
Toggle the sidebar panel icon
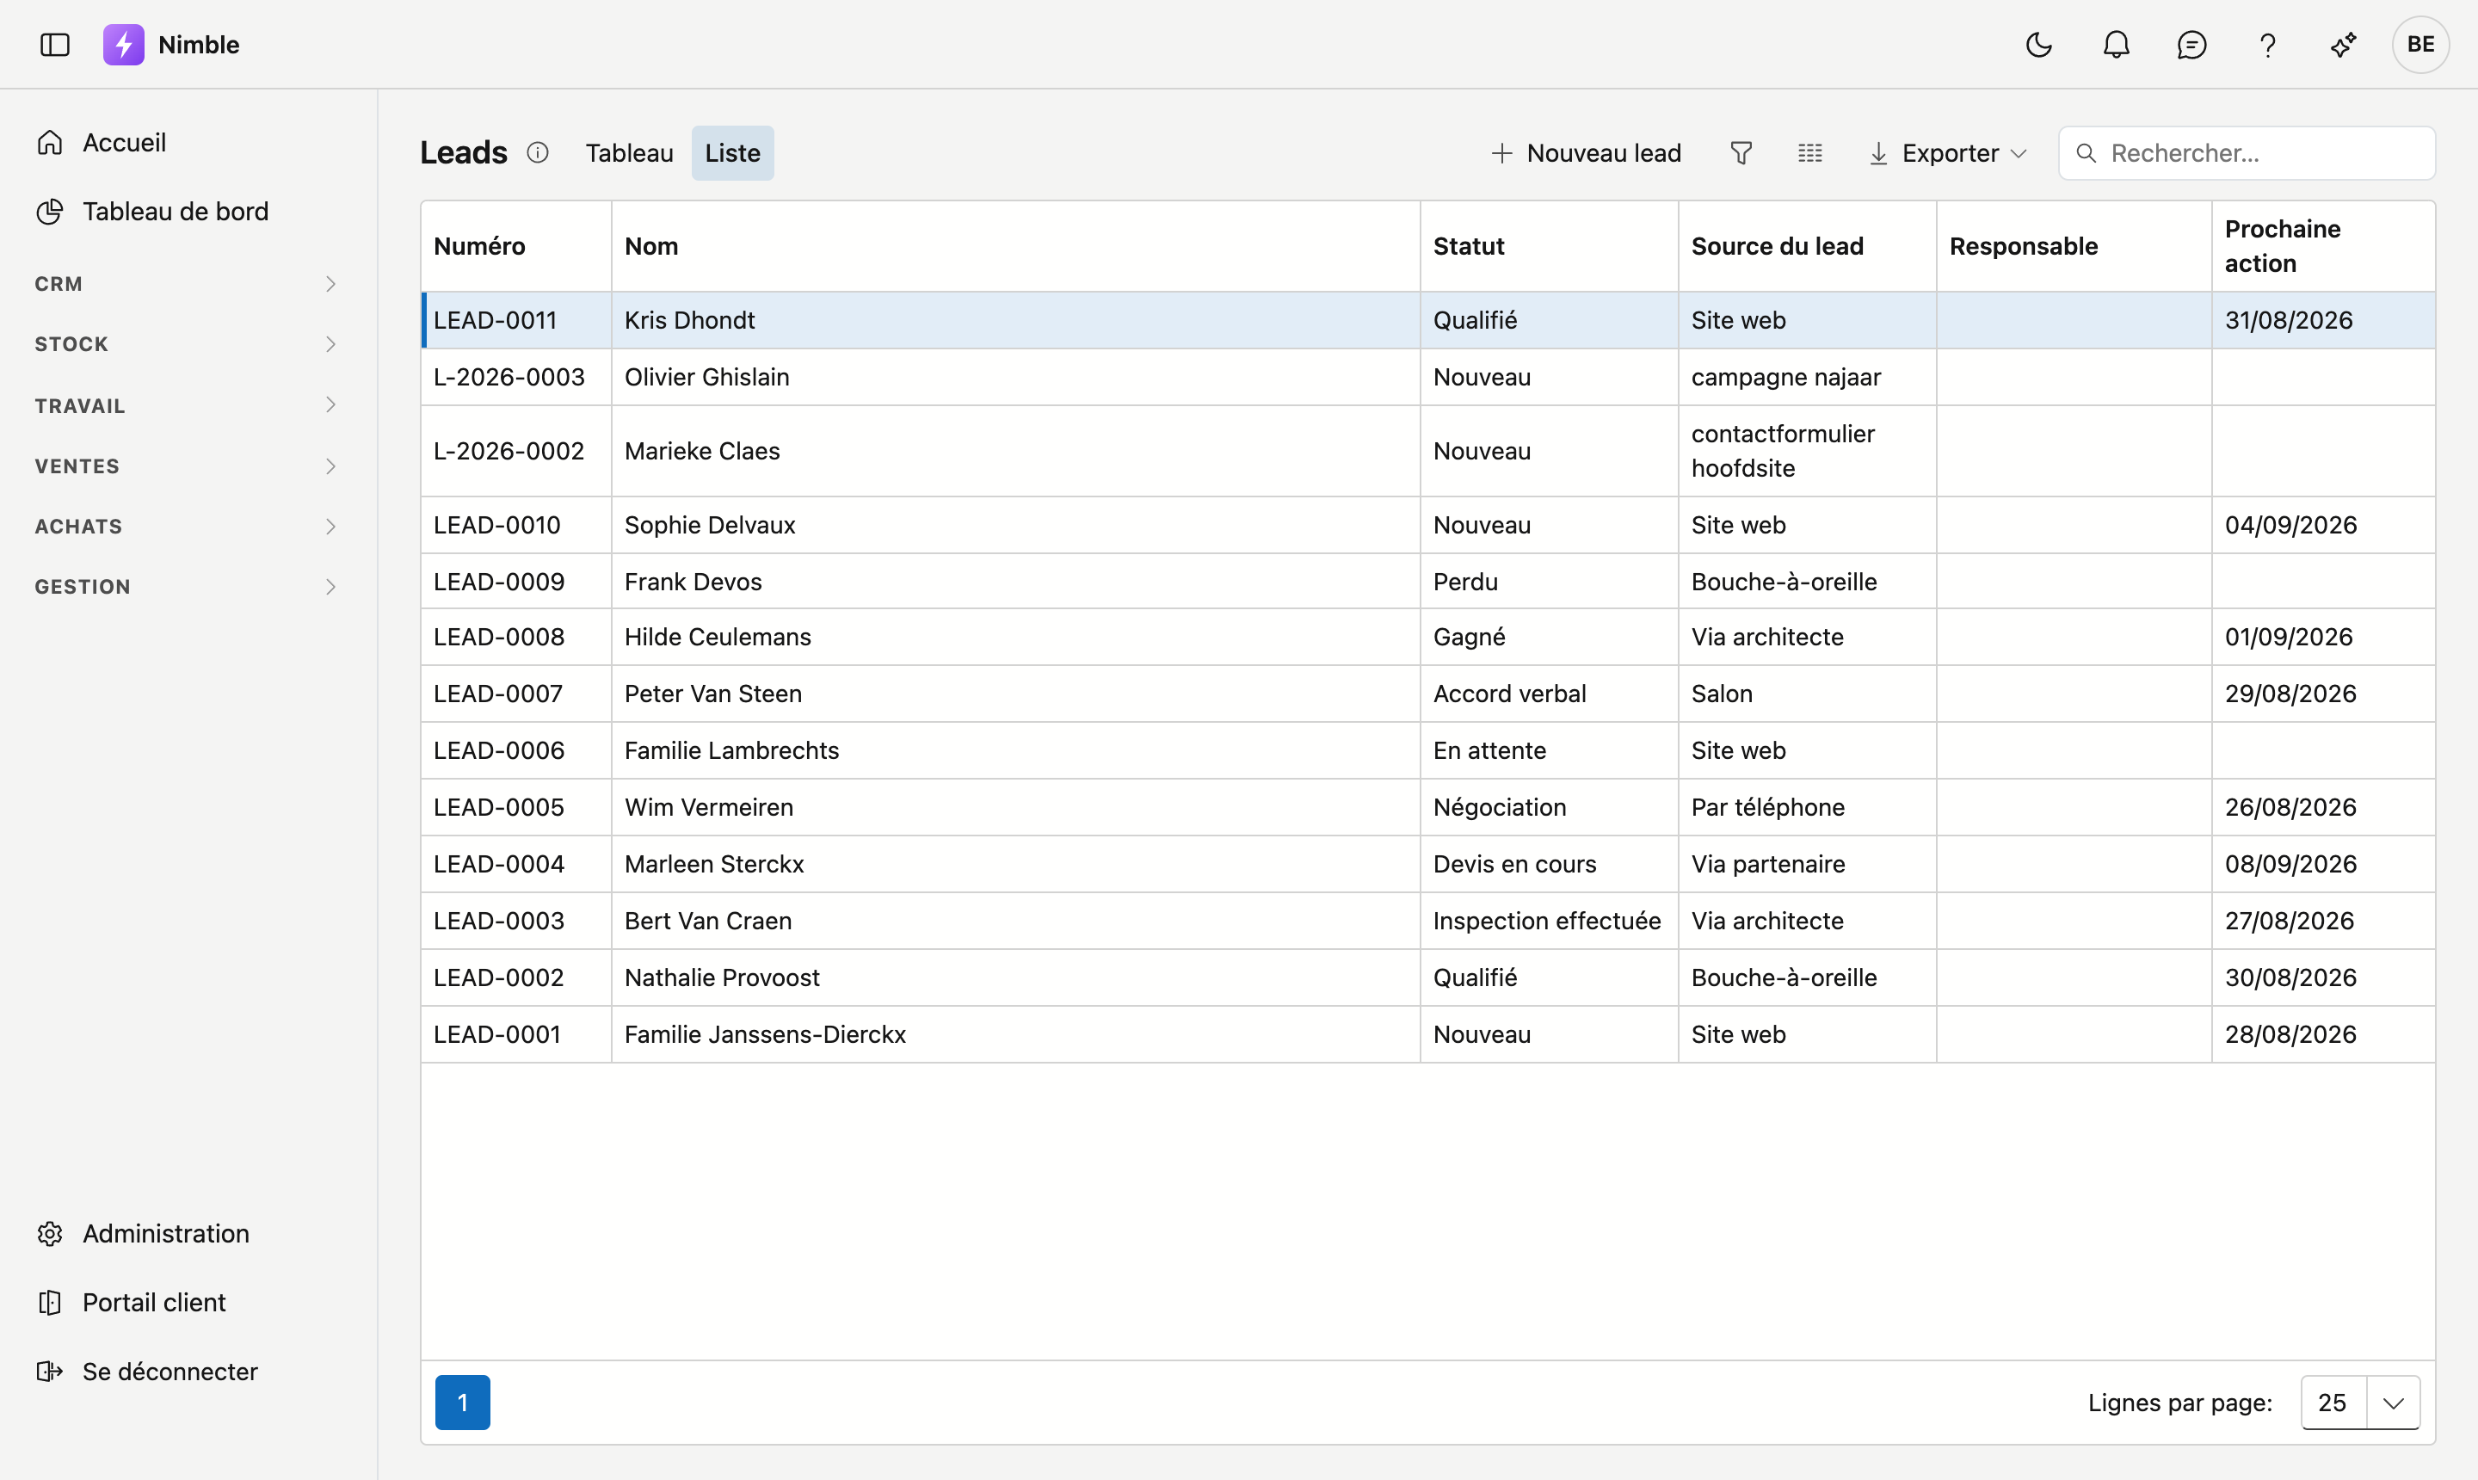55,45
